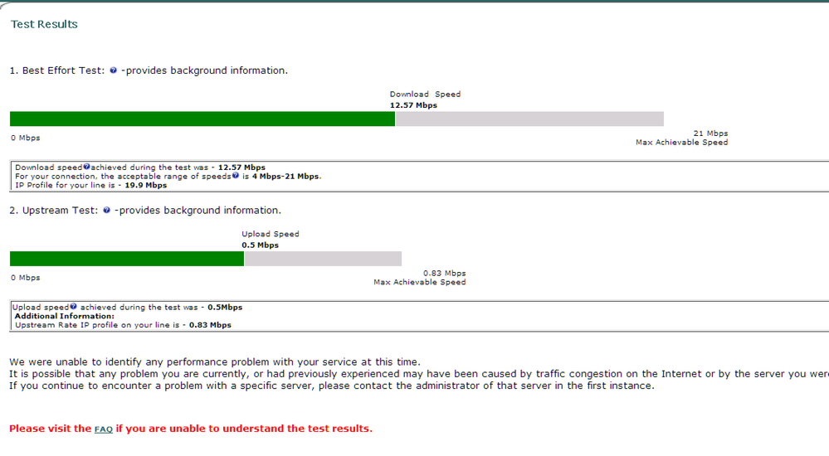This screenshot has width=829, height=456.
Task: Open help icon after 'Download speed' text
Action: [86, 167]
